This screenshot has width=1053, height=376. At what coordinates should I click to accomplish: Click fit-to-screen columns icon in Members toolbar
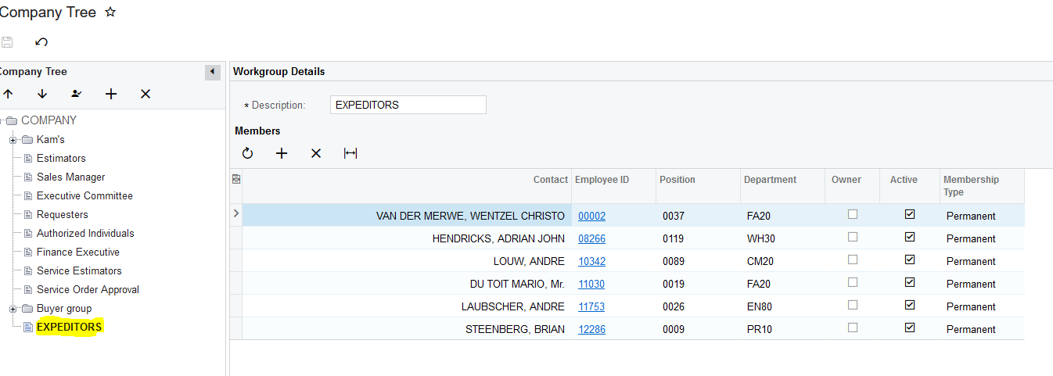tap(350, 153)
